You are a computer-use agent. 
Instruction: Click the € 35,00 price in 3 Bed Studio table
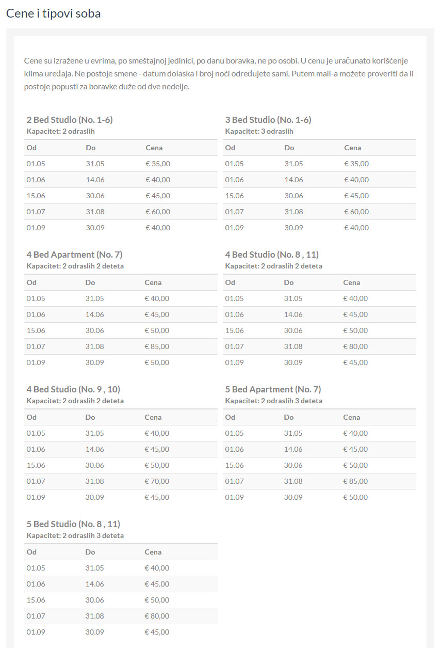pyautogui.click(x=356, y=164)
